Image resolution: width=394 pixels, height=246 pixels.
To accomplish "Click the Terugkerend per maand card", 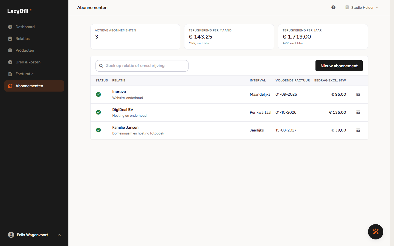I will tap(229, 37).
